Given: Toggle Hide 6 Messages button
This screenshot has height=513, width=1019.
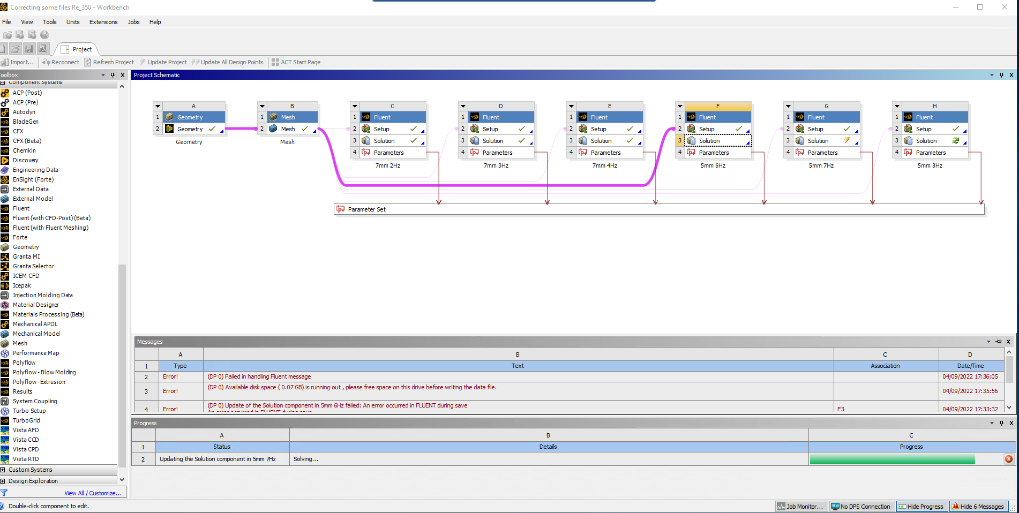Looking at the screenshot, I should pyautogui.click(x=979, y=507).
